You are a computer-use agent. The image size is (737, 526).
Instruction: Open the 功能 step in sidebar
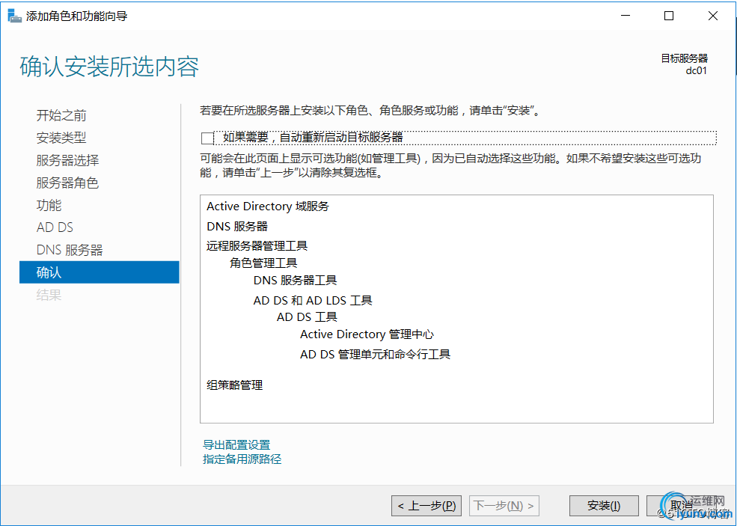pos(49,205)
